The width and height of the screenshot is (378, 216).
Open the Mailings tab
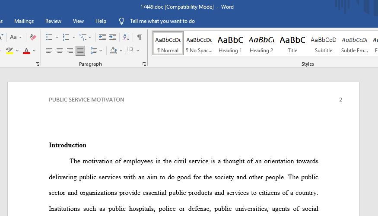click(24, 21)
